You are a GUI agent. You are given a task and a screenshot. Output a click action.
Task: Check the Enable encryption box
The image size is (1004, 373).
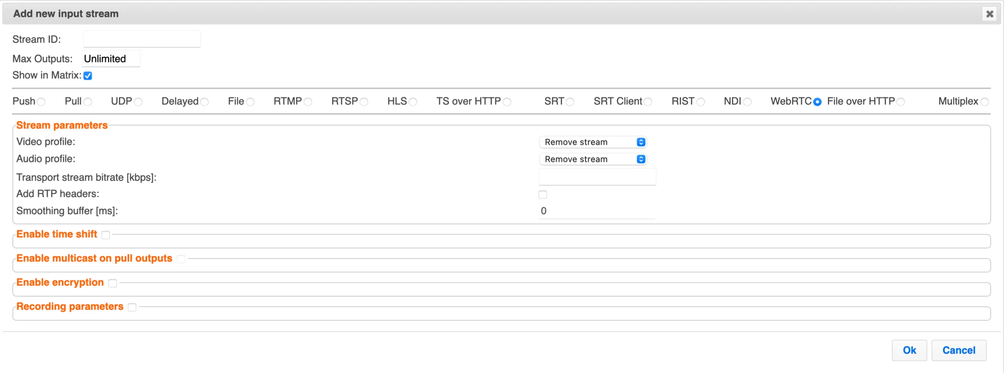[x=113, y=283]
